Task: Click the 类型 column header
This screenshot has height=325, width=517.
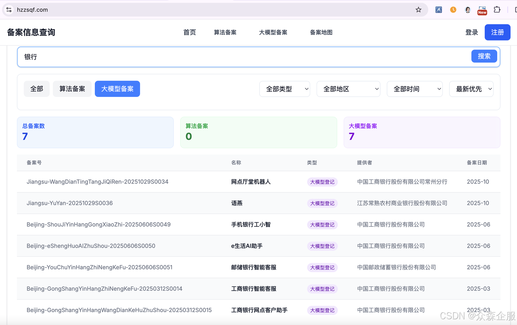Action: tap(312, 163)
